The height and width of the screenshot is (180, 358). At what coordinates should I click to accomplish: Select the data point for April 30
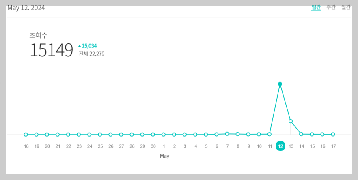[153, 135]
